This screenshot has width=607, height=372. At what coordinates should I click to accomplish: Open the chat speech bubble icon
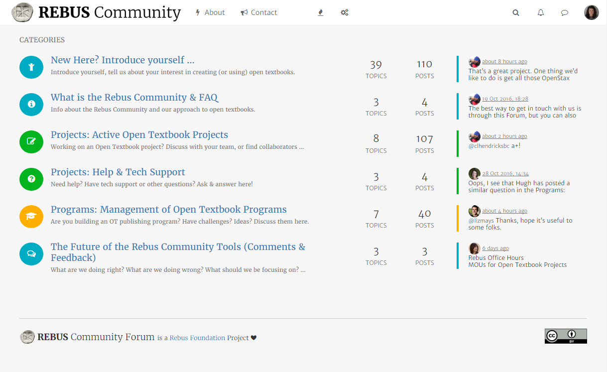pos(565,13)
